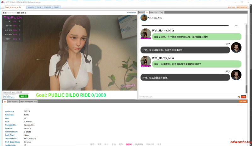The height and width of the screenshot is (146, 252).
Task: Select the COUPLES category tab
Action: (48, 7)
